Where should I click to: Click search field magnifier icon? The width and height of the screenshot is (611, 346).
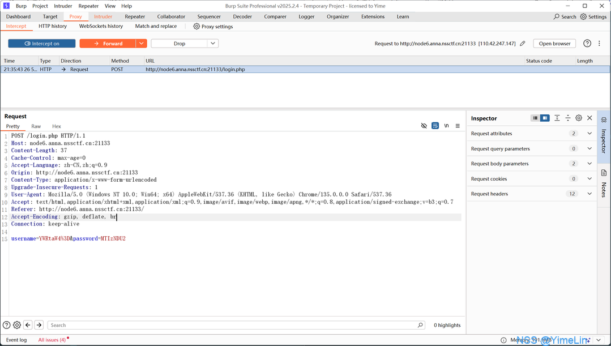click(420, 325)
